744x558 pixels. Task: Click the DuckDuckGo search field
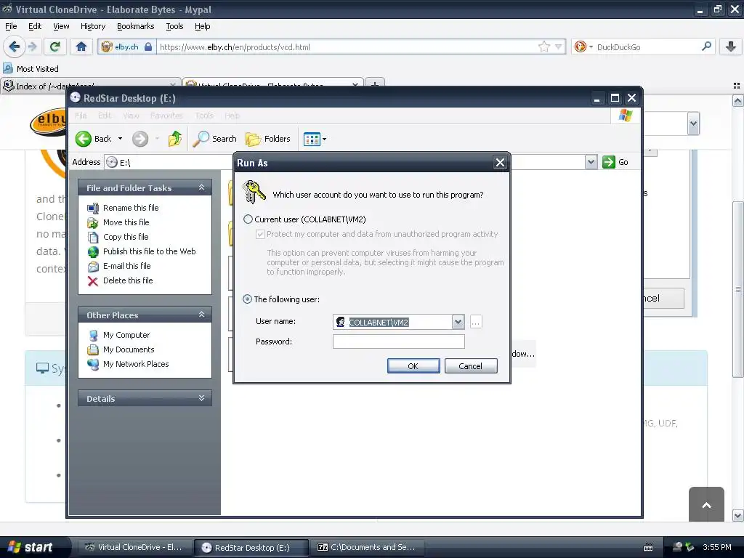click(647, 46)
